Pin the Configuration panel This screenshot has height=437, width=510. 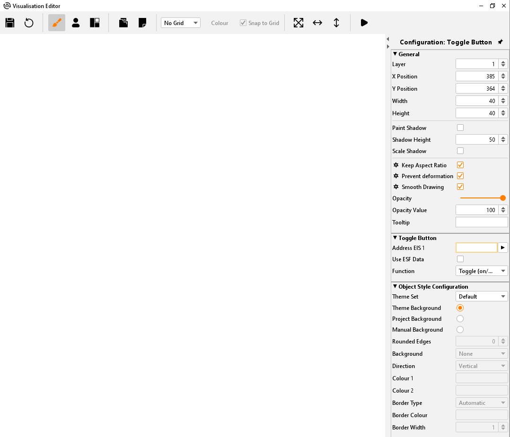point(500,42)
